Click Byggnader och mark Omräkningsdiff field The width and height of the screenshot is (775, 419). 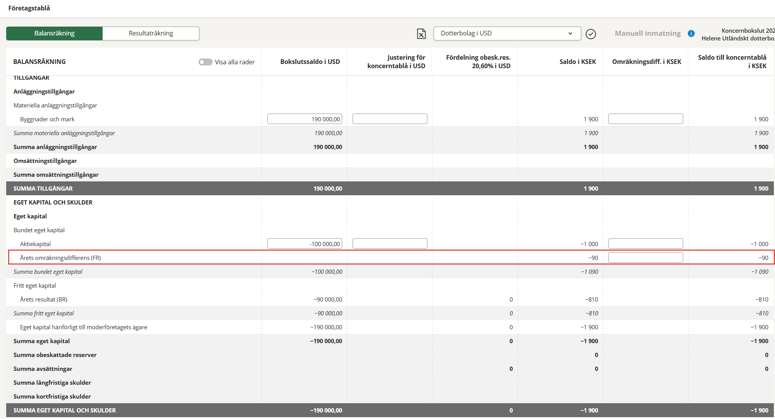click(x=645, y=119)
